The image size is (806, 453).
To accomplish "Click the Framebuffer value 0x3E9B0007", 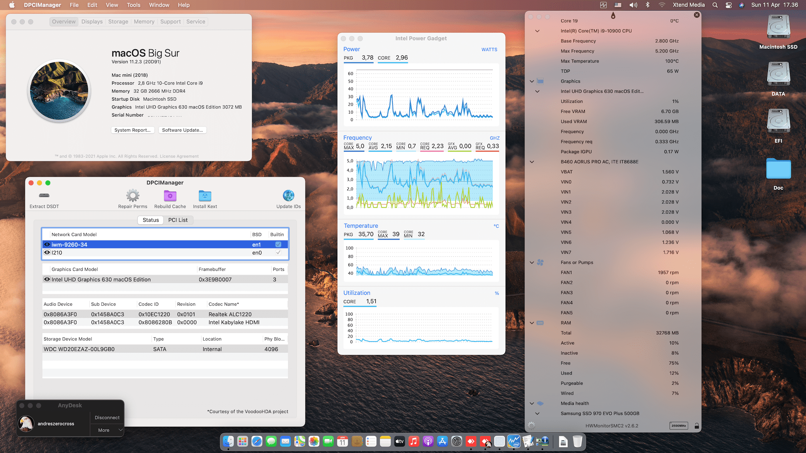I will point(215,279).
